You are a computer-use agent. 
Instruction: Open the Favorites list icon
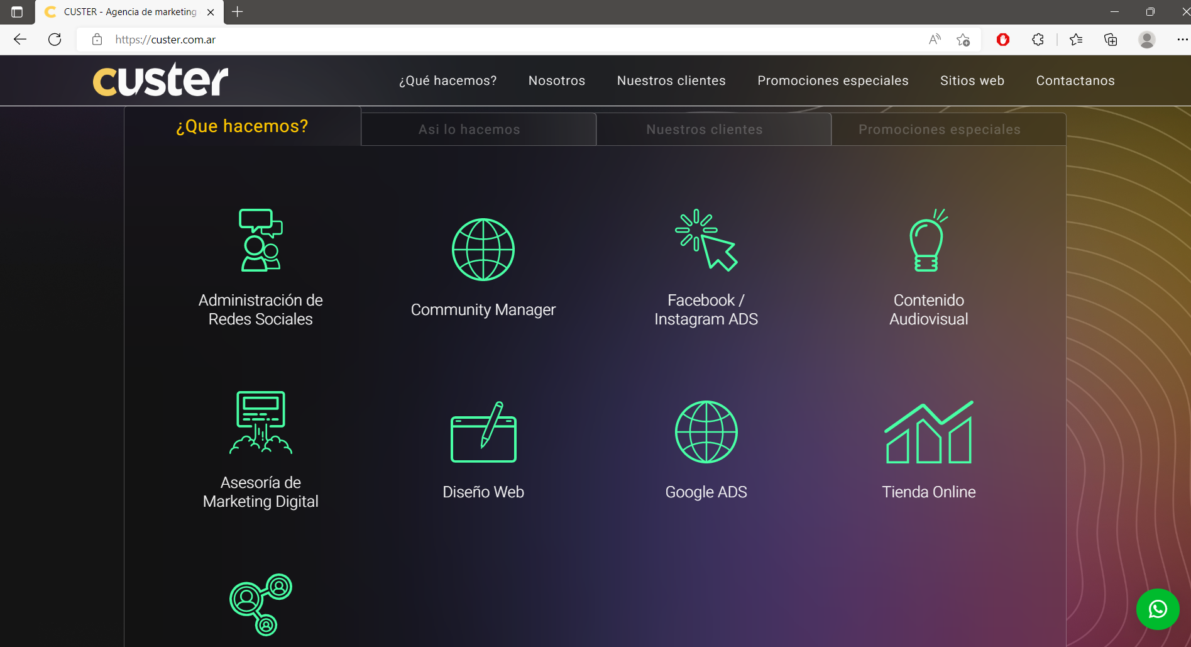coord(1075,40)
